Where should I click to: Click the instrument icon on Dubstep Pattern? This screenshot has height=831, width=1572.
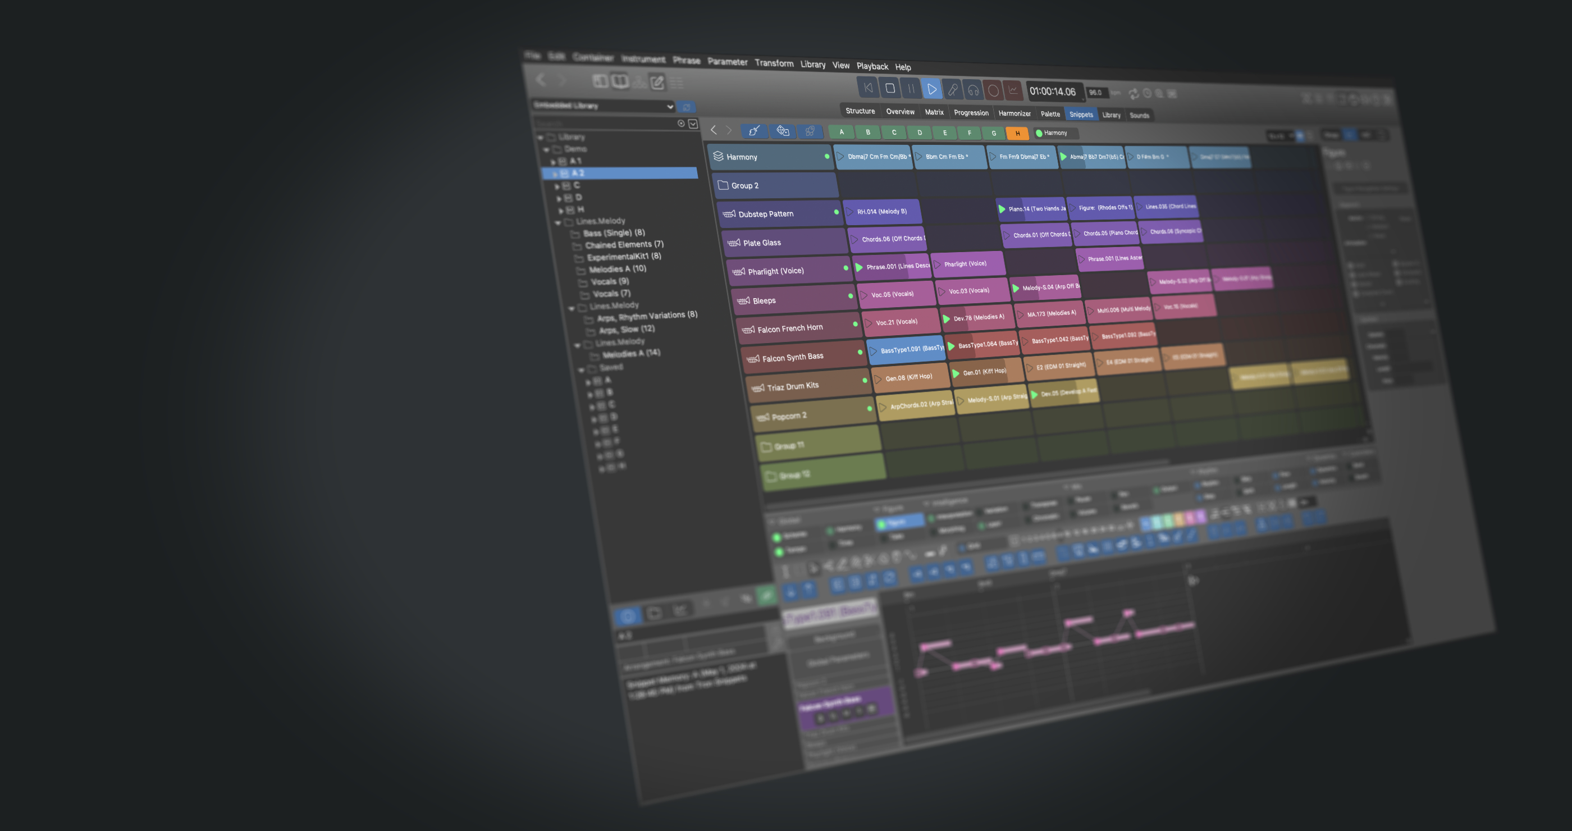click(x=729, y=213)
